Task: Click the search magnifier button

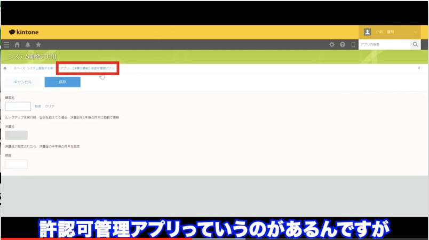Action: tap(415, 45)
